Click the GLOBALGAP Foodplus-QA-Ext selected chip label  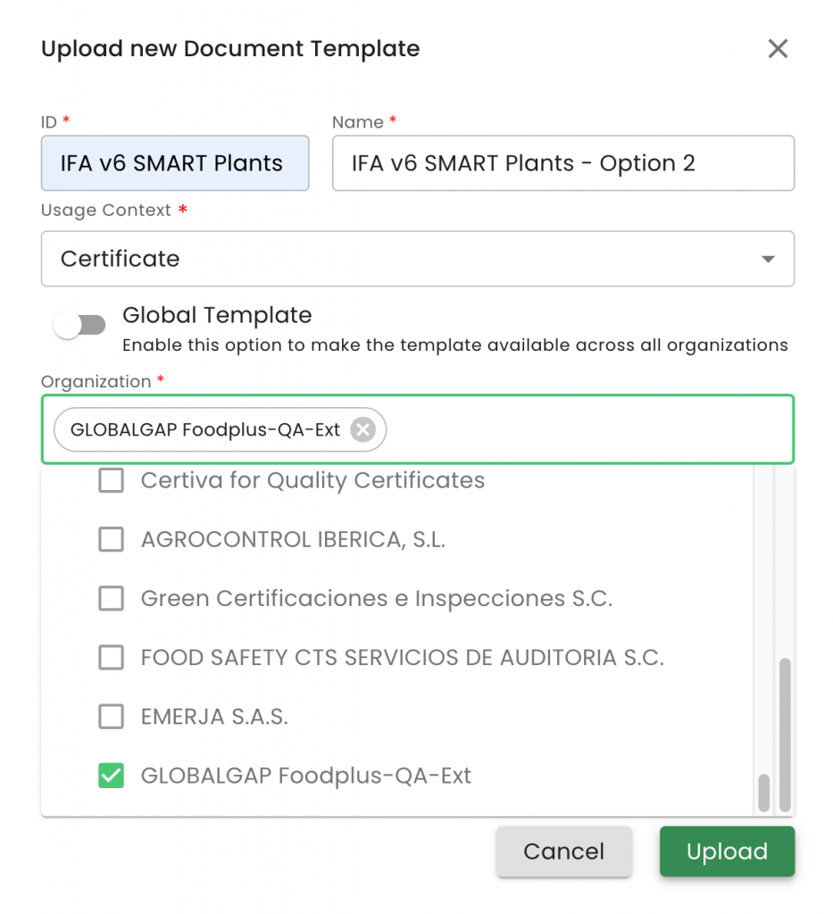tap(205, 430)
